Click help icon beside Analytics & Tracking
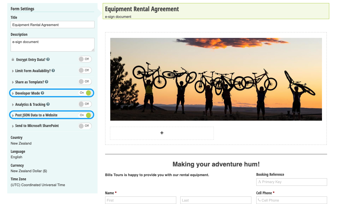345x204 pixels. tap(48, 104)
